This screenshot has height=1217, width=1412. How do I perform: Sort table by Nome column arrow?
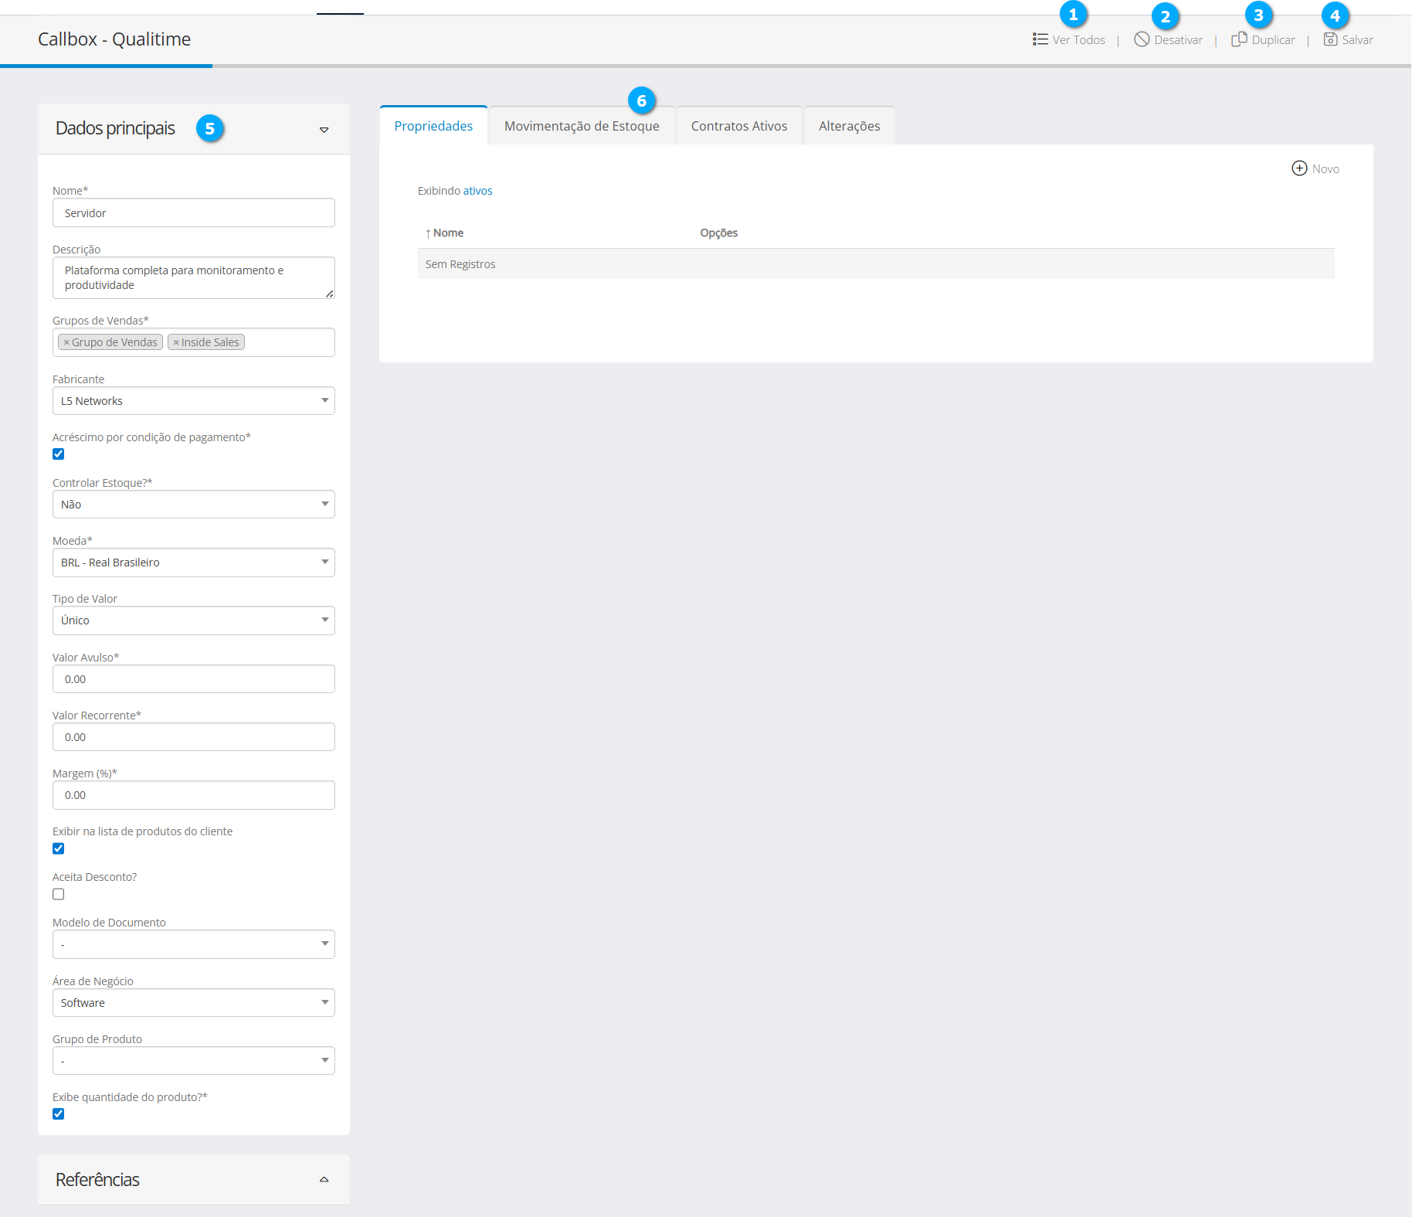pos(428,233)
